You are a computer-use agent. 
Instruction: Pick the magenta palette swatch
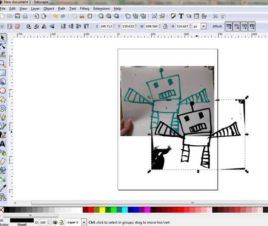[147, 210]
